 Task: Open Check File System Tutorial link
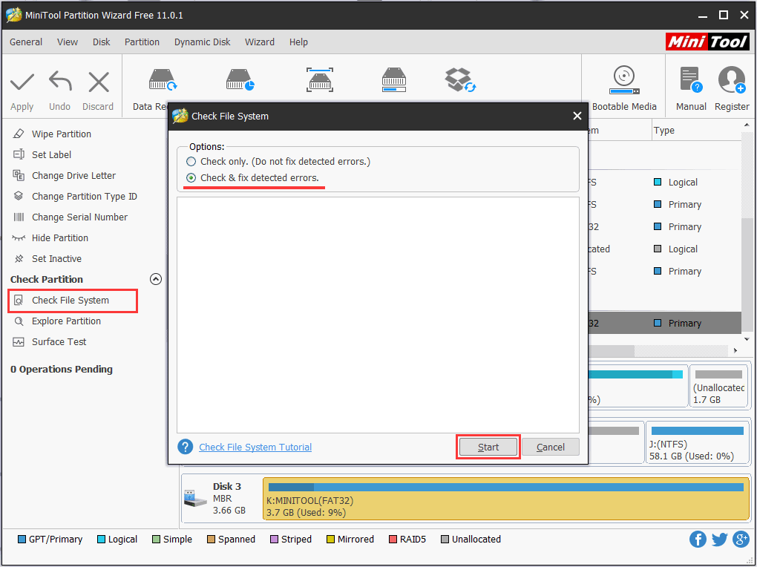255,448
